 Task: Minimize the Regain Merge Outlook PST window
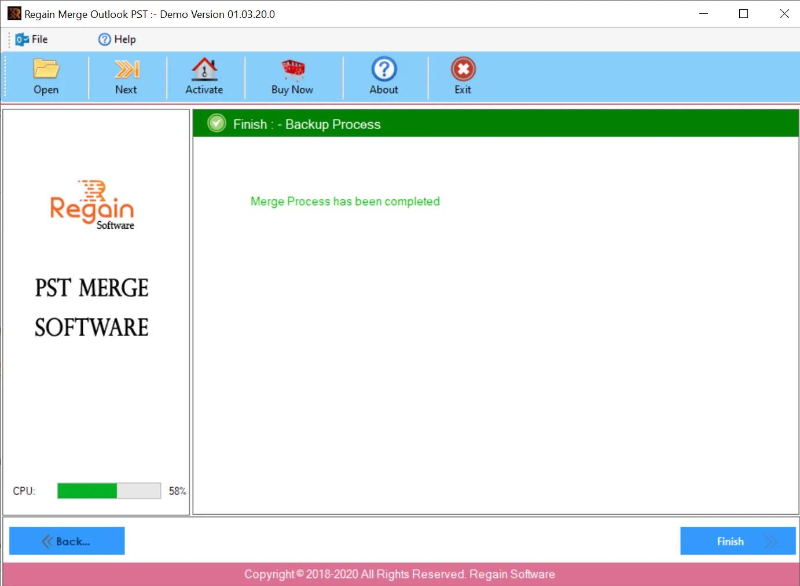point(704,14)
